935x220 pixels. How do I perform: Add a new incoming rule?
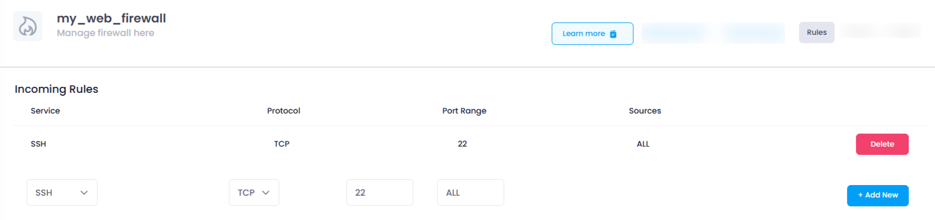(877, 195)
